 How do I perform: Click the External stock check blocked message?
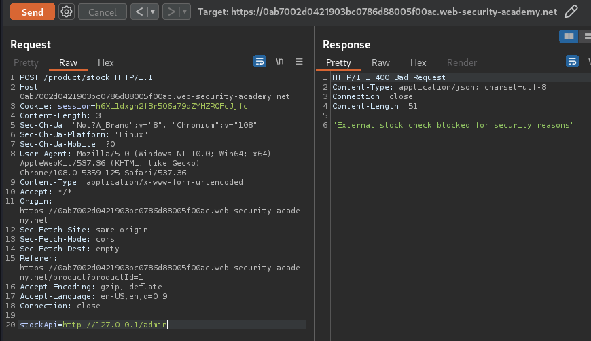[x=453, y=125]
